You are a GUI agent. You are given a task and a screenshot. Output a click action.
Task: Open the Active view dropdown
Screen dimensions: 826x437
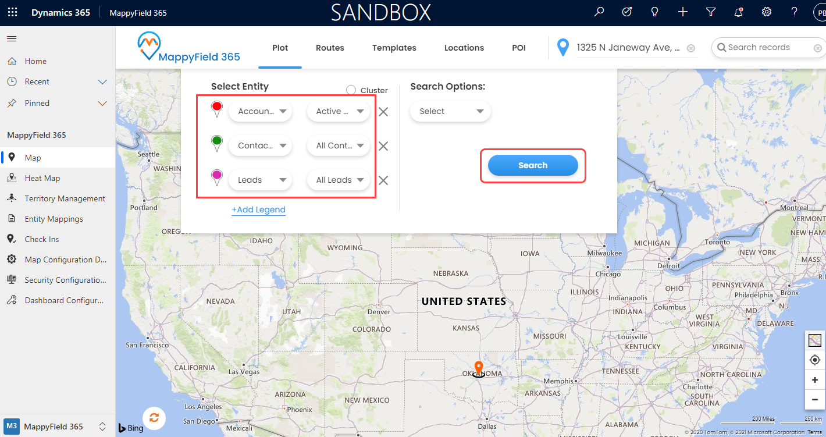(339, 111)
